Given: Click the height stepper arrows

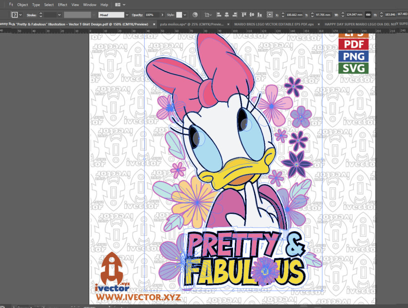Looking at the screenshot, I should pos(381,15).
